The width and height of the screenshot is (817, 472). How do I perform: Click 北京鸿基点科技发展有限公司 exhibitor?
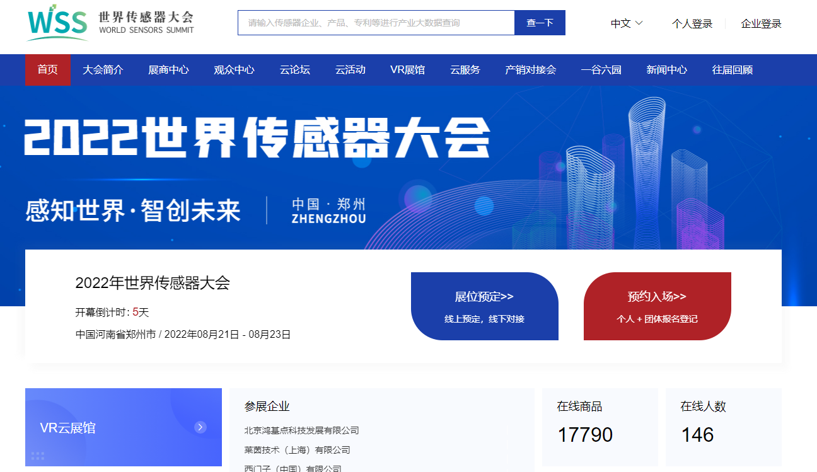(301, 430)
